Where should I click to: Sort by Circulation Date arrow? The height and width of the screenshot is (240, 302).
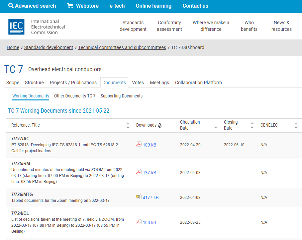tap(216, 127)
